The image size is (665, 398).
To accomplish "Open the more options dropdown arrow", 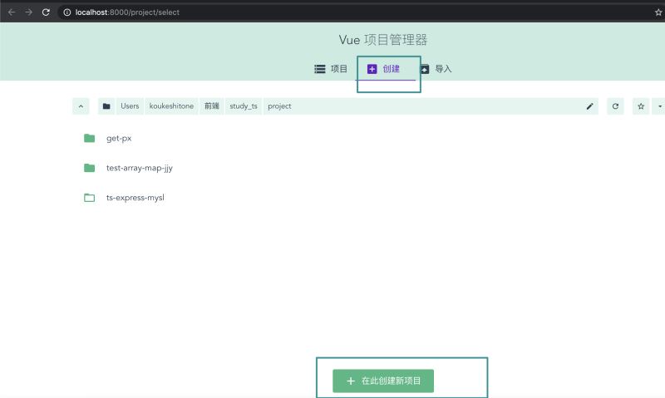I will 660,106.
